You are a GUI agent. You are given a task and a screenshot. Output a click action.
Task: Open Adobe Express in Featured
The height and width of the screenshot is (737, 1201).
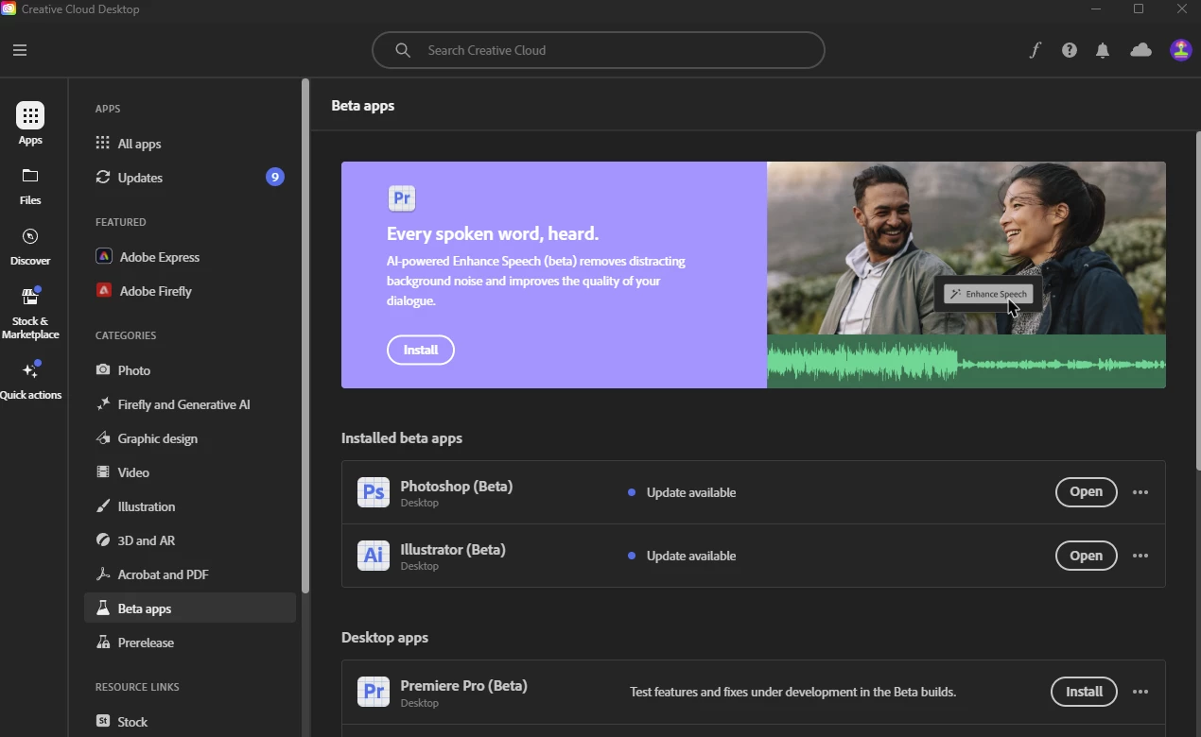pyautogui.click(x=190, y=257)
